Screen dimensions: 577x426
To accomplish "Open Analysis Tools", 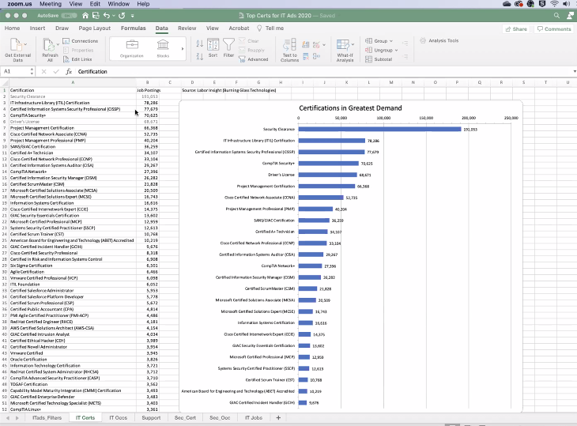I will pos(439,40).
